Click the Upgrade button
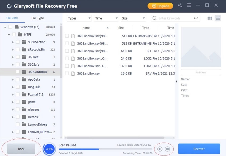The width and height of the screenshot is (226, 156). [160, 6]
